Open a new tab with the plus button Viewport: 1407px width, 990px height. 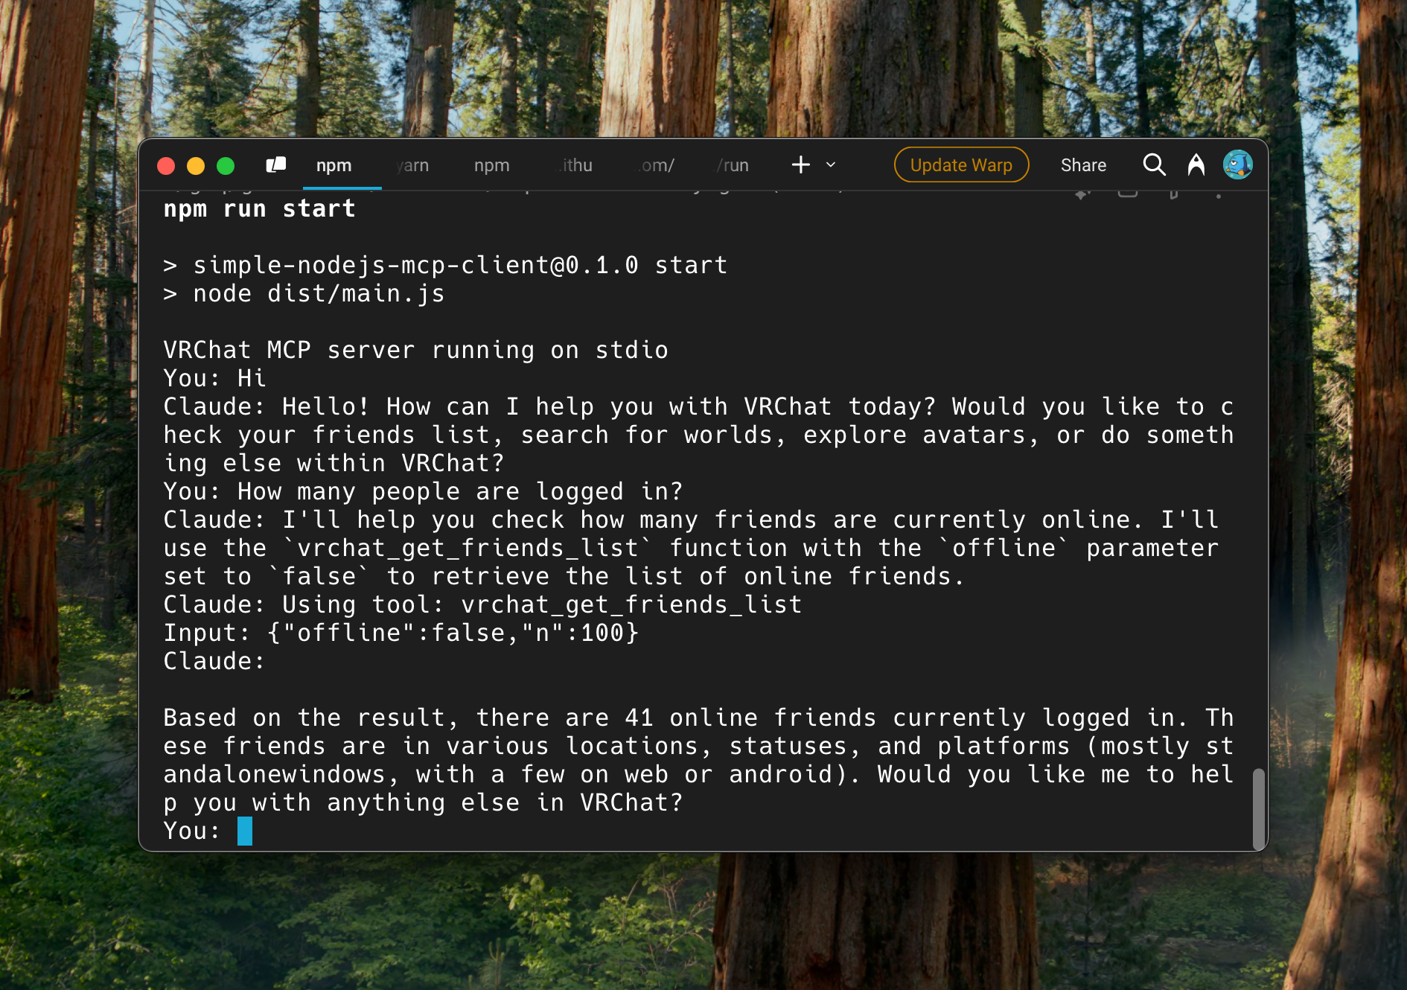pyautogui.click(x=800, y=165)
